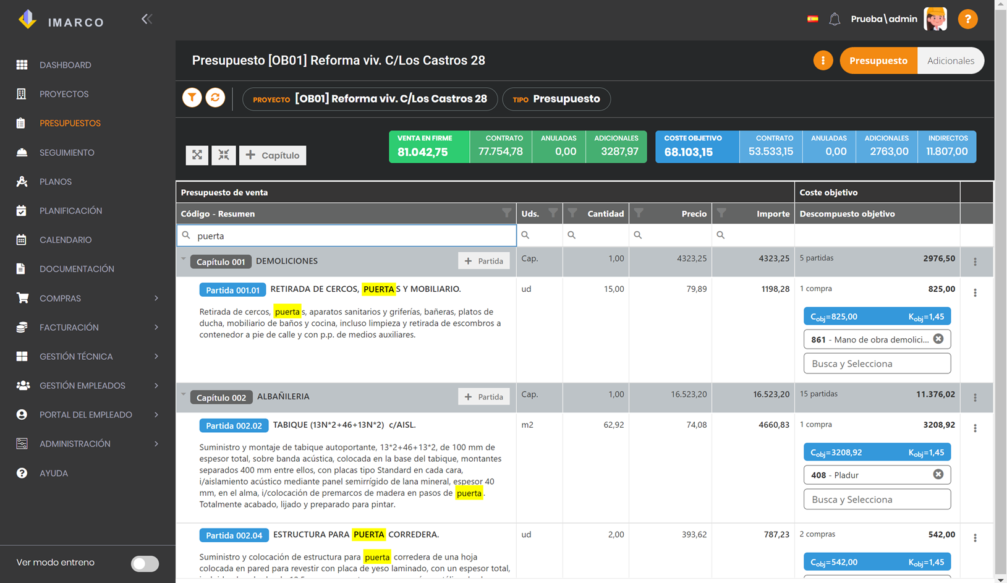Click Partida 001.01 code badge
This screenshot has height=583, width=1007.
click(232, 290)
